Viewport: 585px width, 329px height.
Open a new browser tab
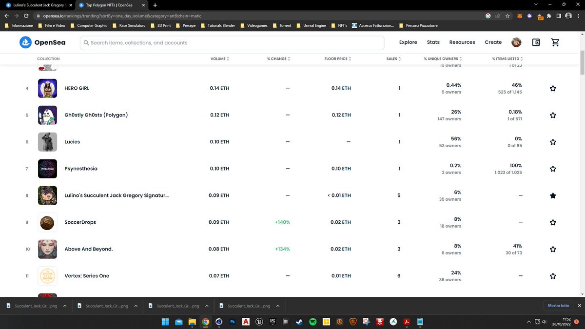point(155,5)
